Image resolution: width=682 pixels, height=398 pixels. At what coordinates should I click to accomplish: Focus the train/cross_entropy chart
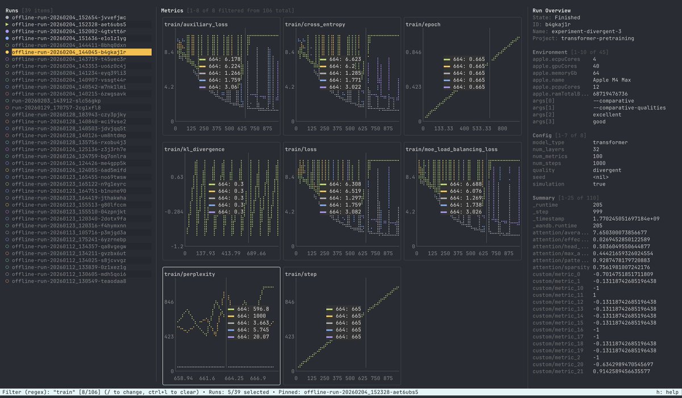[342, 76]
